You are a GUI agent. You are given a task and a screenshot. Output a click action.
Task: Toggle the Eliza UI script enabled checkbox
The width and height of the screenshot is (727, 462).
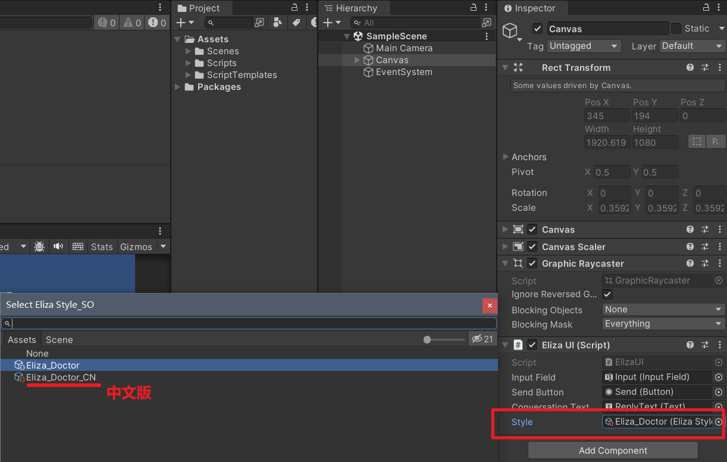click(532, 345)
